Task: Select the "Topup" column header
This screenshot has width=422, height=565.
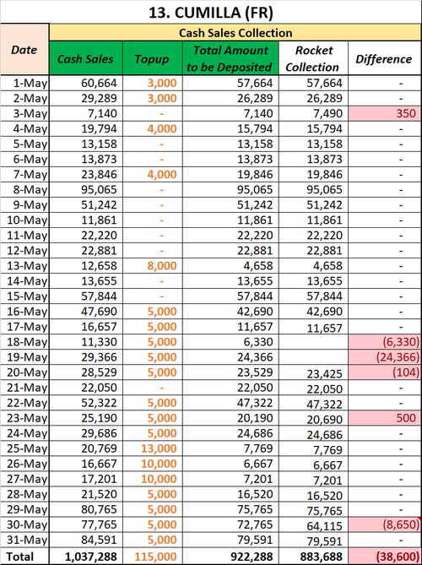Action: point(152,59)
